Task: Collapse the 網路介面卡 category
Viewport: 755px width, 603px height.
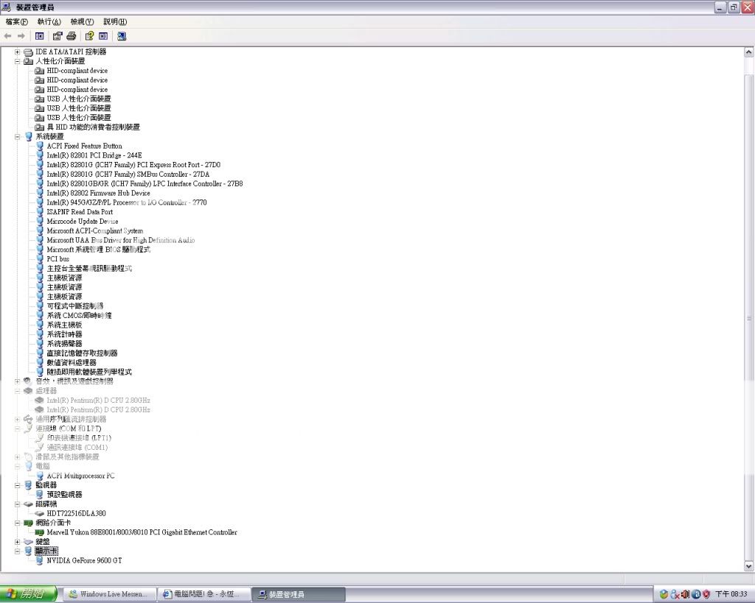Action: [x=18, y=523]
